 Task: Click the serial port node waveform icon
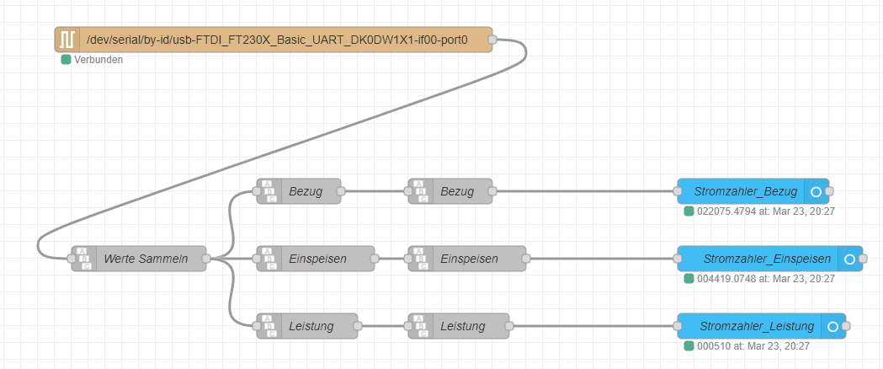click(66, 40)
